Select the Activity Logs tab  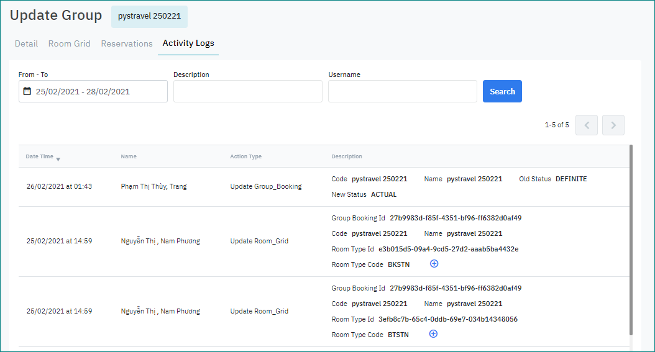coord(188,43)
